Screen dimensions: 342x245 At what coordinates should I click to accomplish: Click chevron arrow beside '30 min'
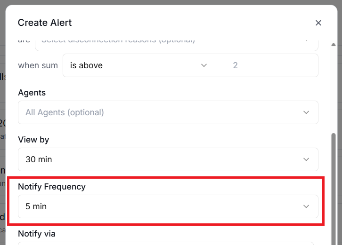pyautogui.click(x=306, y=159)
